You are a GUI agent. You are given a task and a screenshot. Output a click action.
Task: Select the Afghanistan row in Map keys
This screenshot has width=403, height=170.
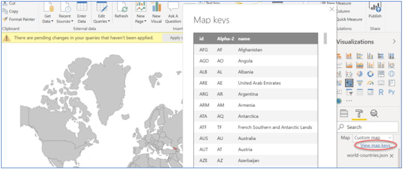pos(256,50)
